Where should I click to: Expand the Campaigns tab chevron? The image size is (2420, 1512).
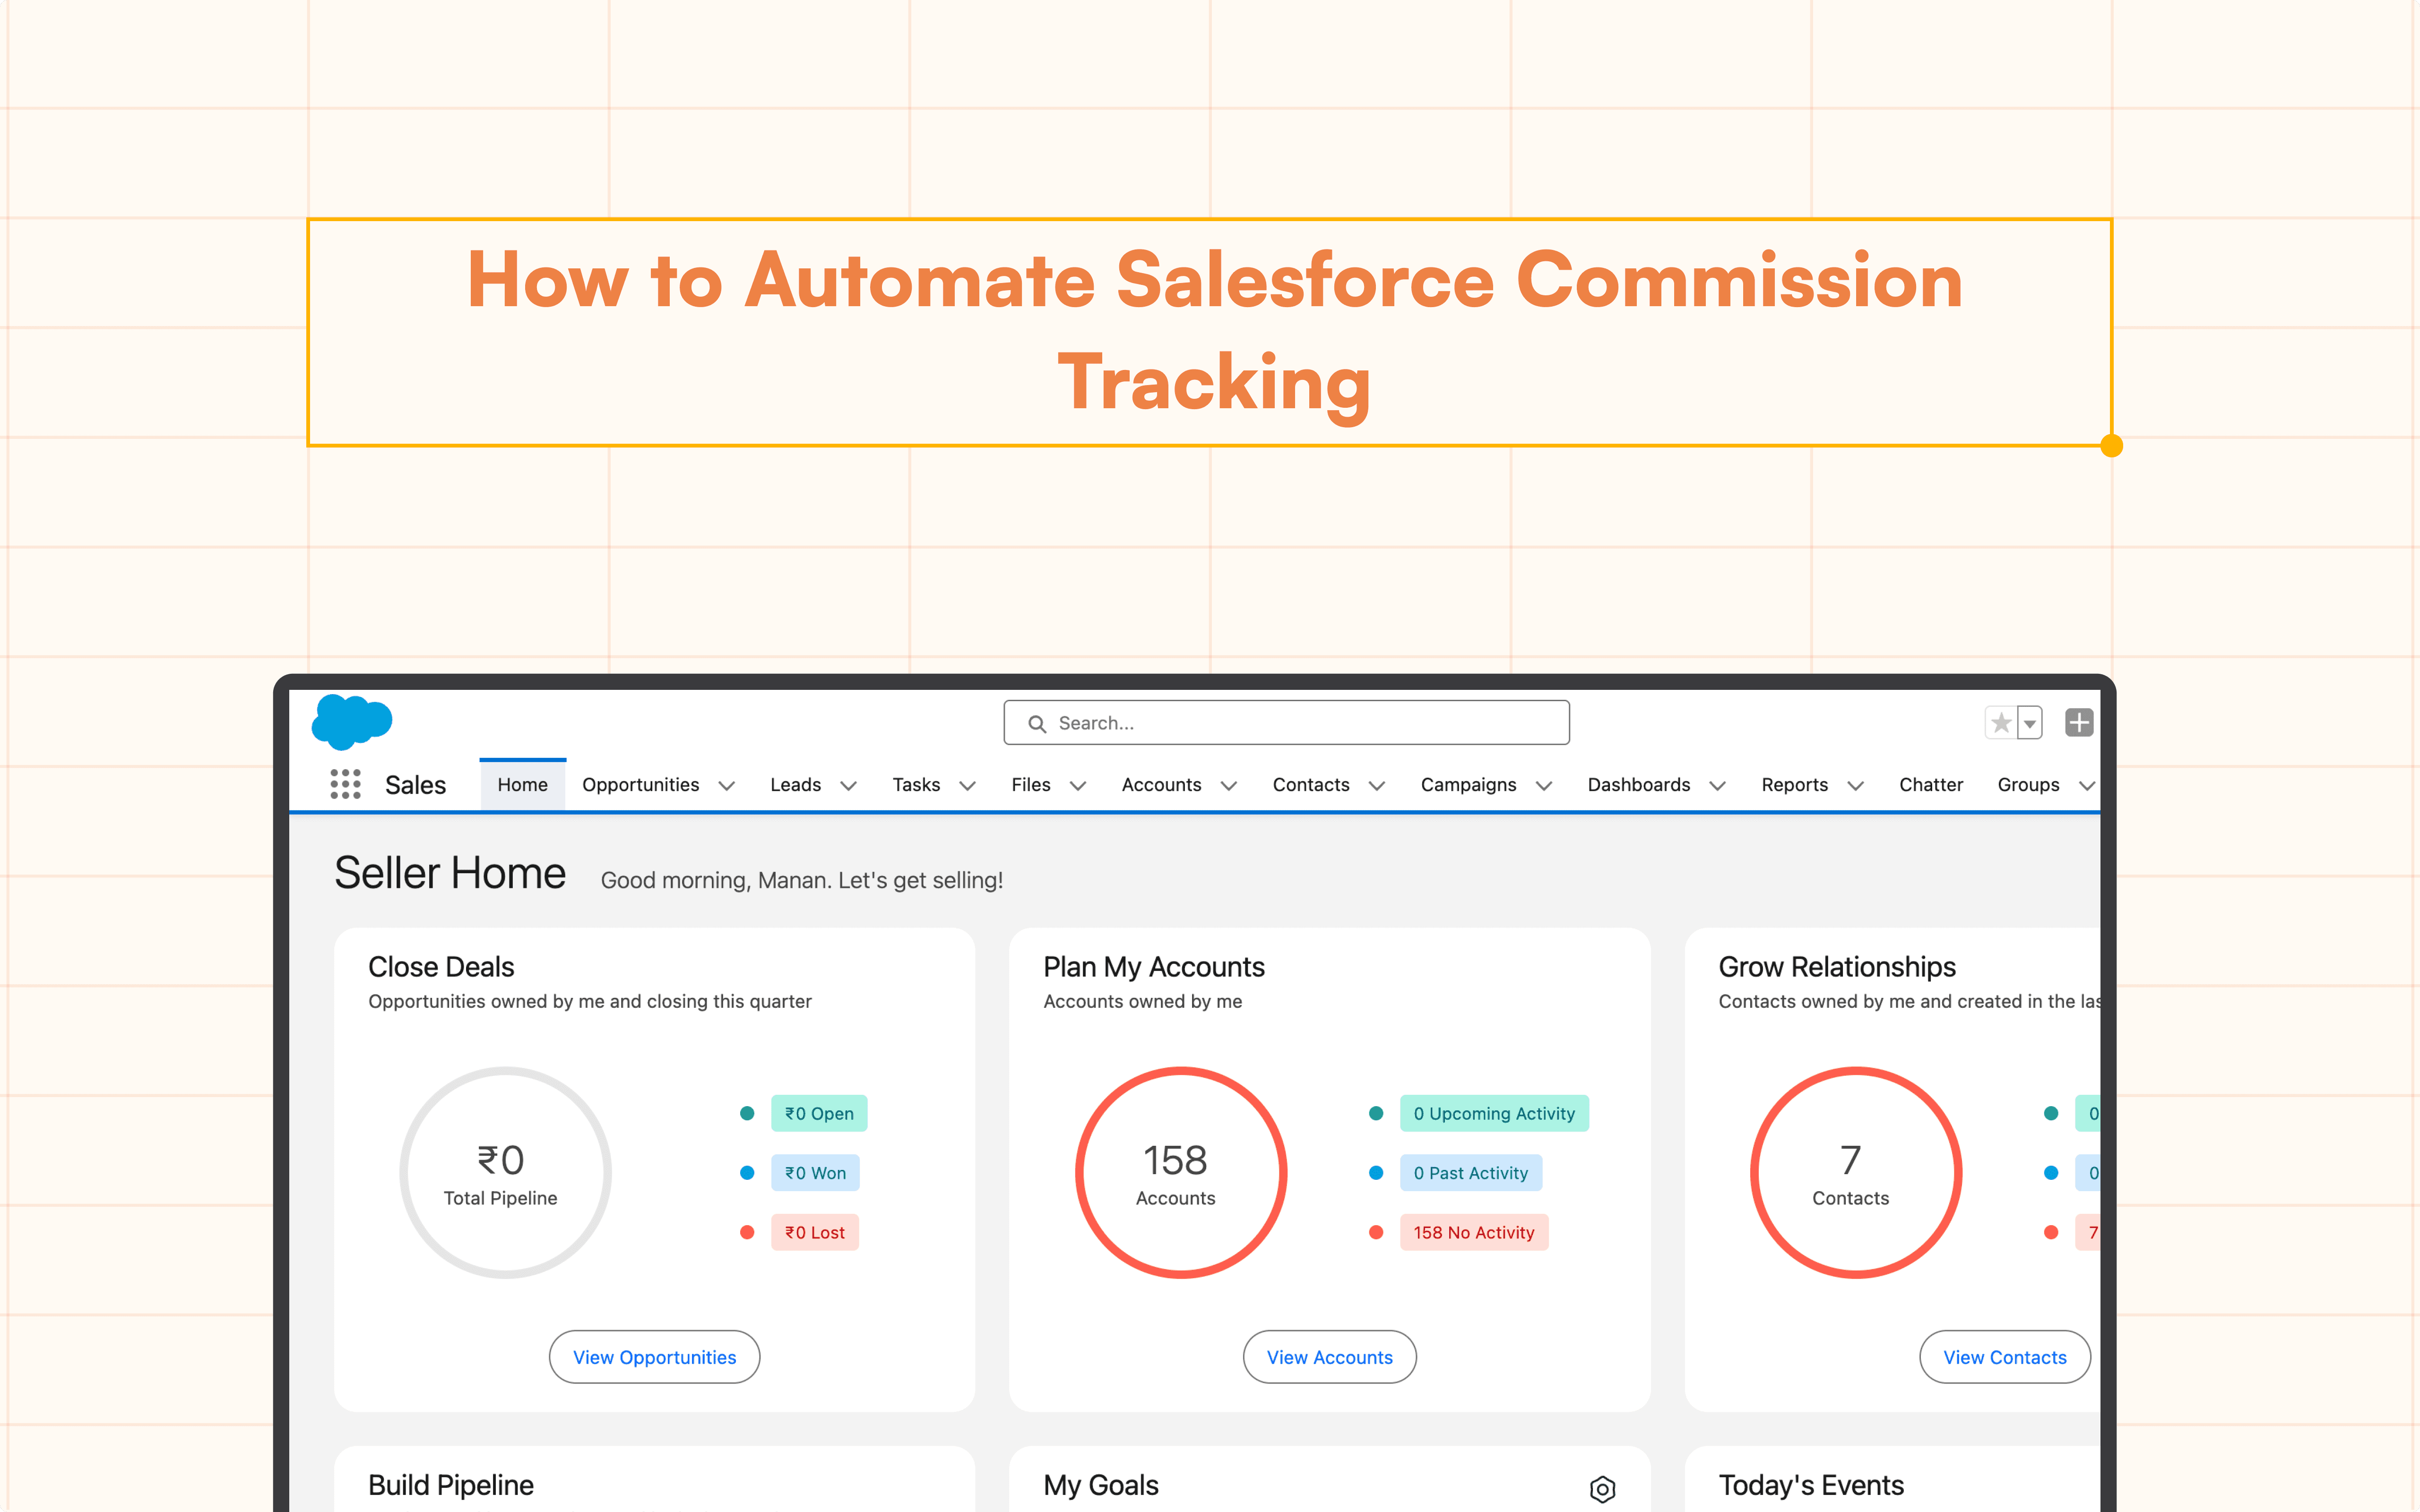(1544, 786)
